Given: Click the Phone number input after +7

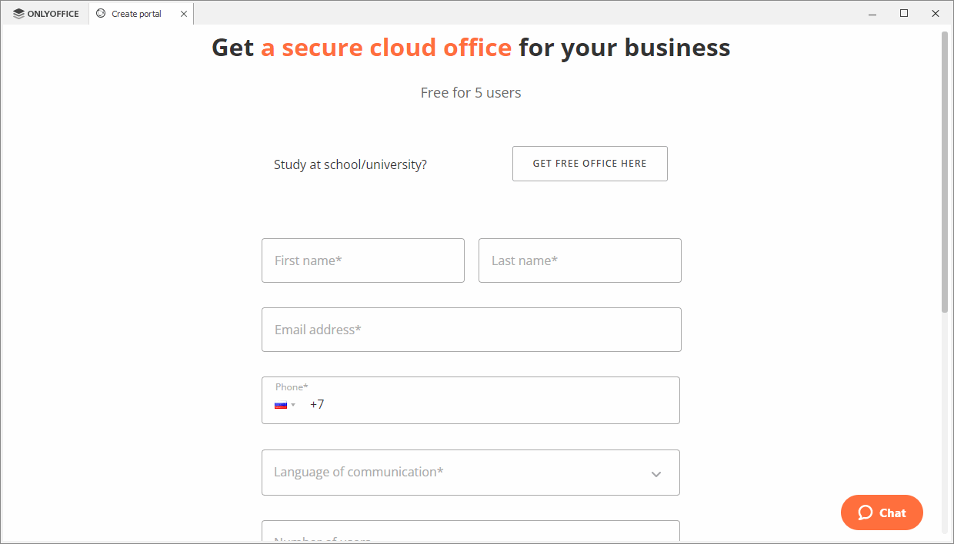Looking at the screenshot, I should (492, 405).
